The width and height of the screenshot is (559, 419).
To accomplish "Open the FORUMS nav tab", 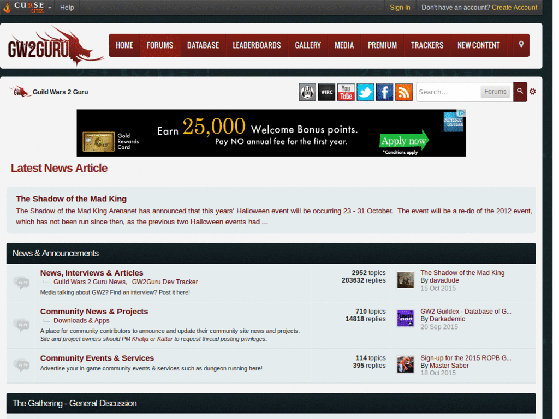I will pos(160,45).
